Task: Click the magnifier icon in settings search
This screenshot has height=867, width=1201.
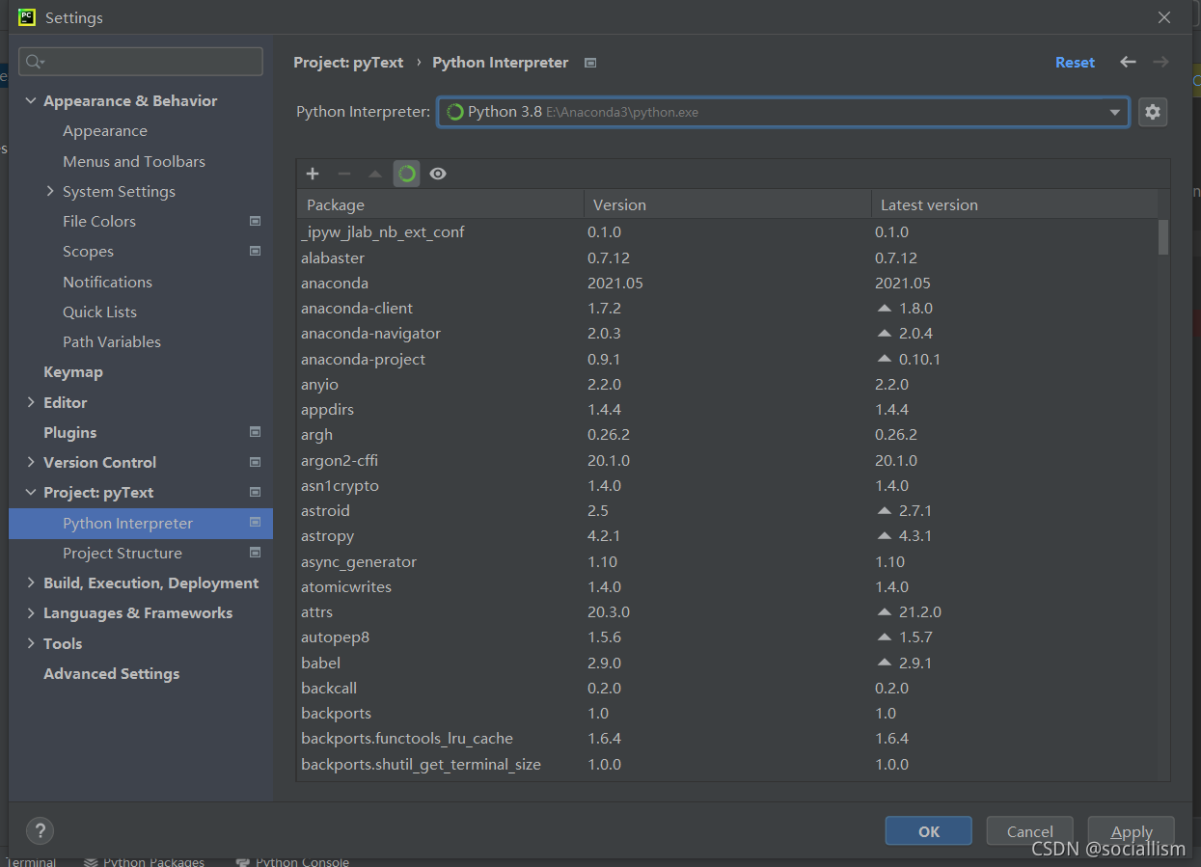Action: coord(35,62)
